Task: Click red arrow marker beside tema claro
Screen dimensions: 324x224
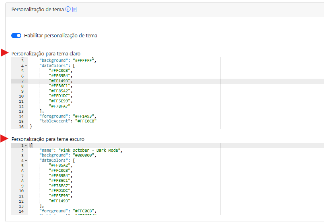Action: pos(5,53)
